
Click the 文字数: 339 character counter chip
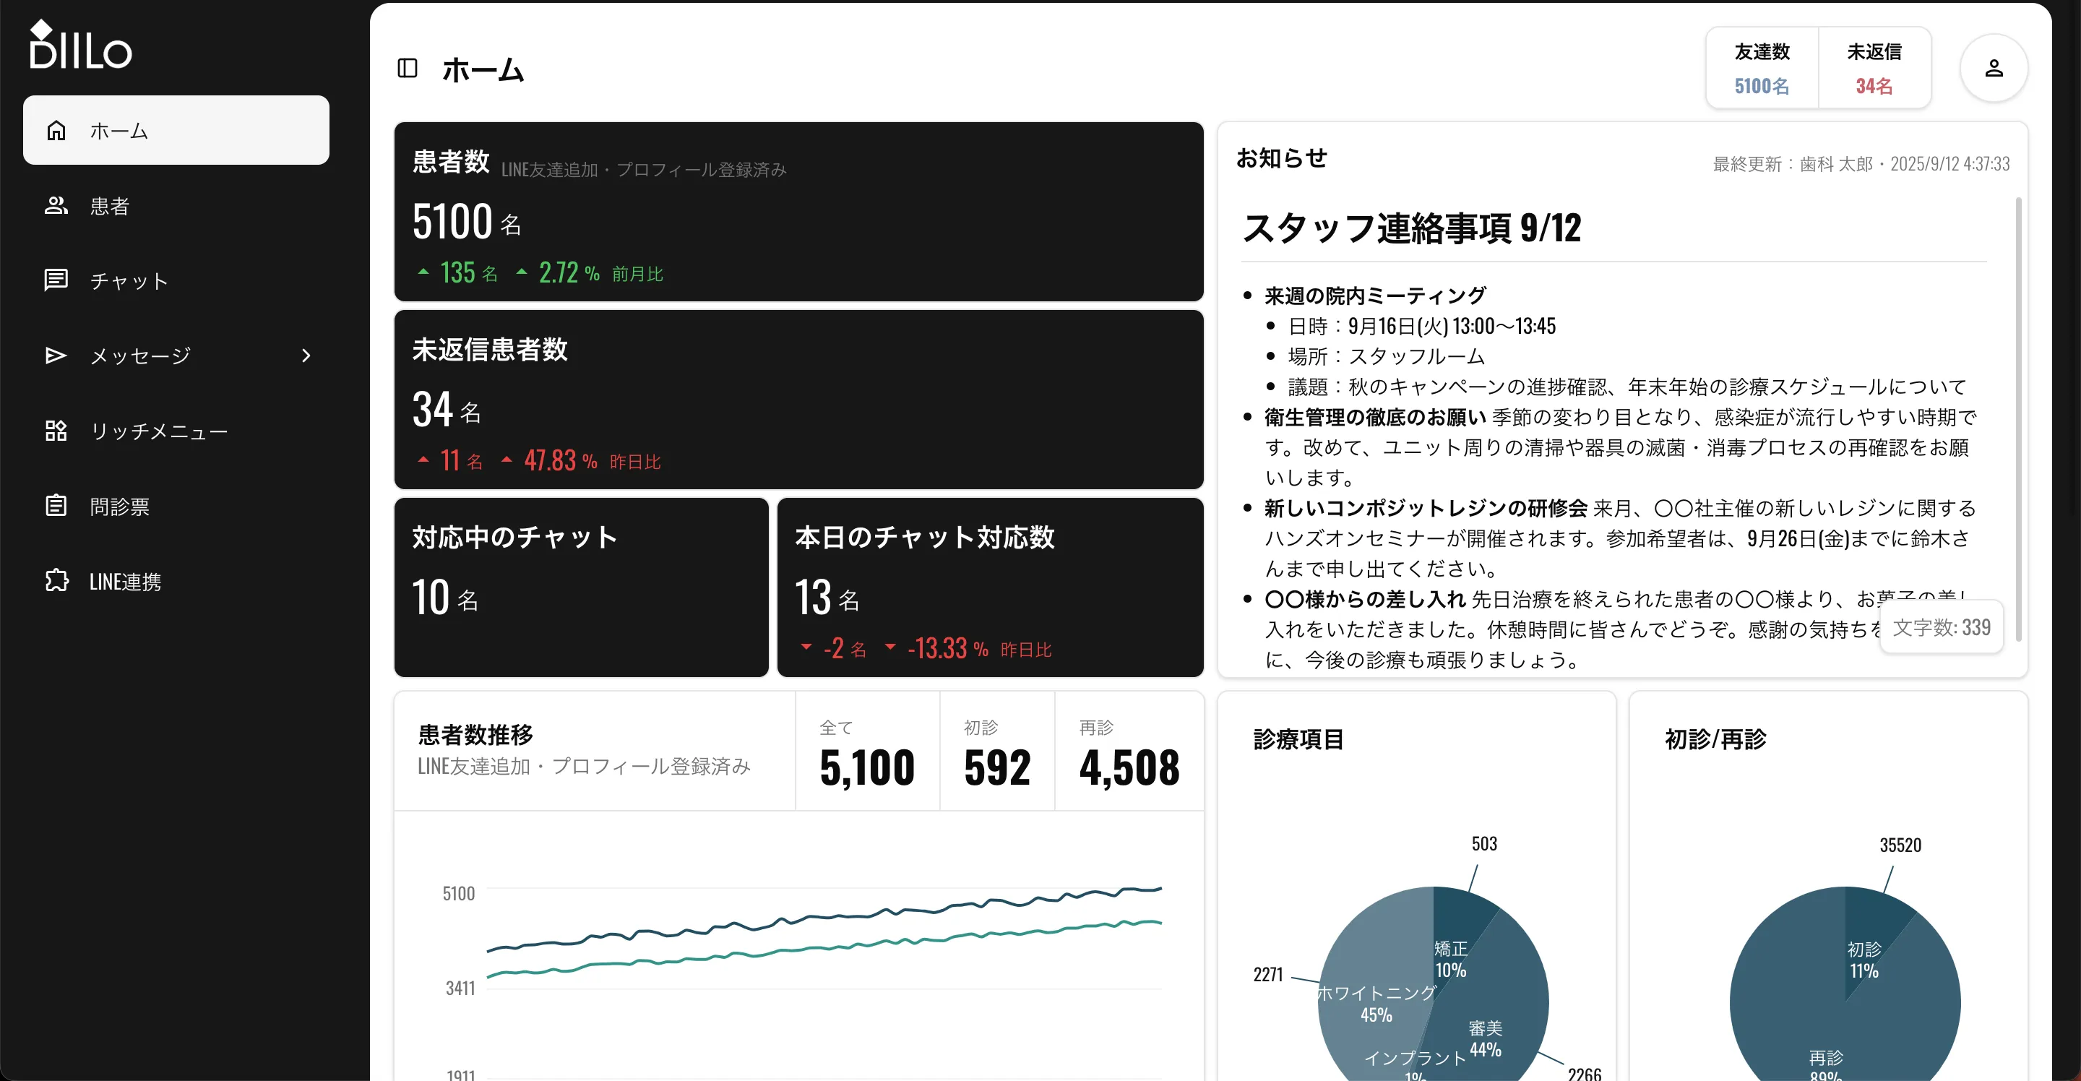coord(1942,627)
